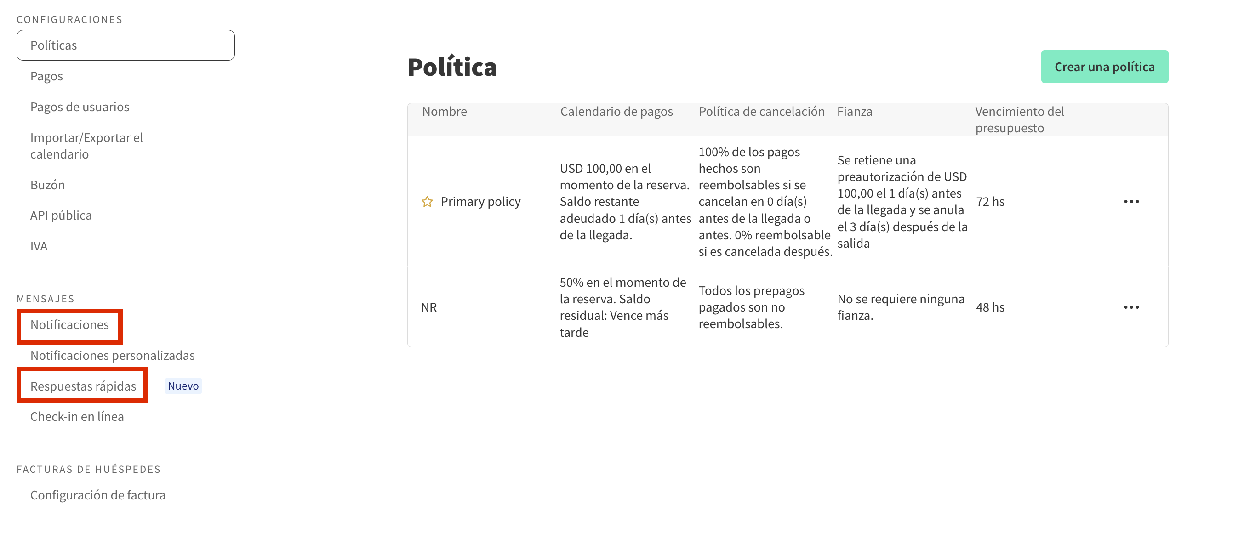The height and width of the screenshot is (533, 1244).
Task: Open the three-dot menu for NR policy
Action: [1131, 307]
